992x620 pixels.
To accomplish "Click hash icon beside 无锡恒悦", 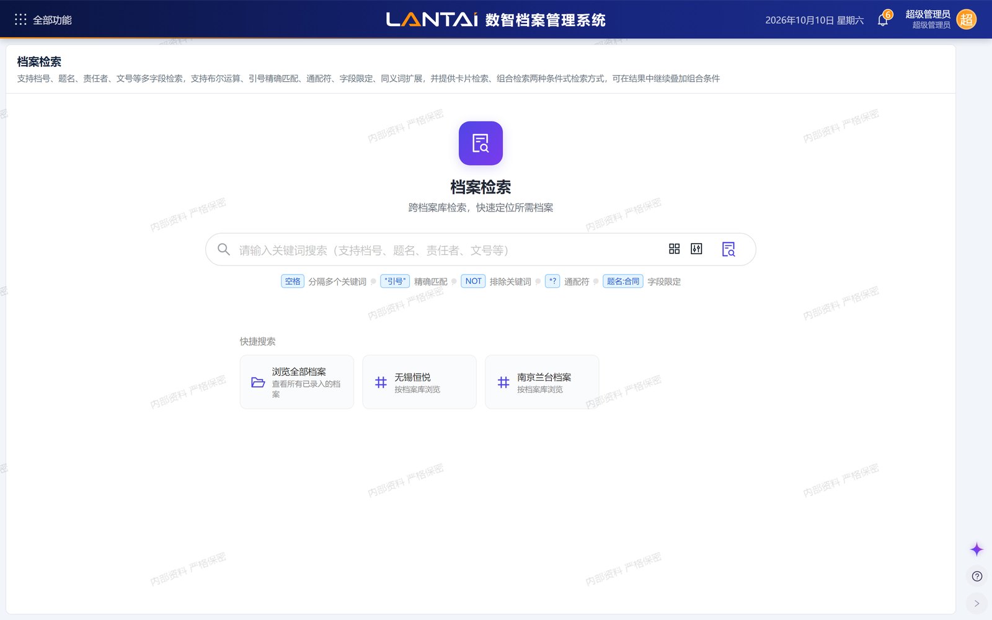I will 381,383.
